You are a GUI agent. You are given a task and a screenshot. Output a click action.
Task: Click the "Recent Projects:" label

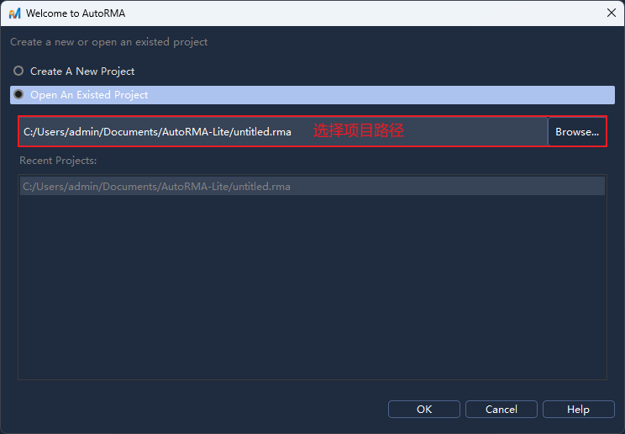click(58, 160)
